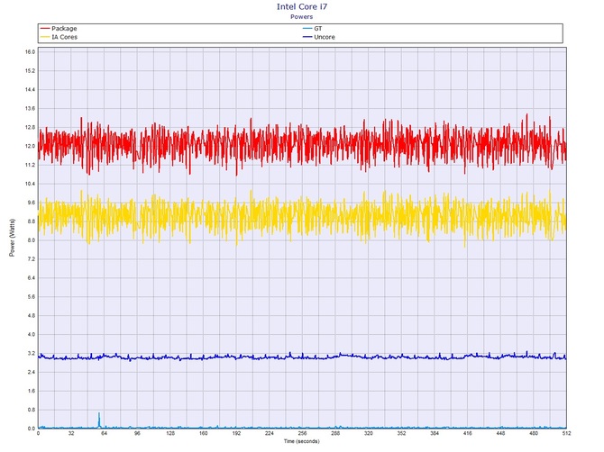This screenshot has height=452, width=604.
Task: Click the Power (Watts) axis label
Action: pos(12,238)
